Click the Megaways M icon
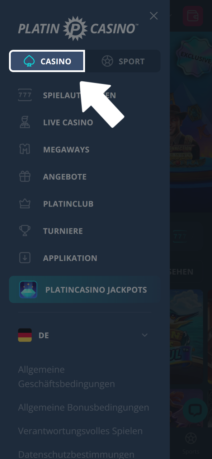 (x=25, y=150)
